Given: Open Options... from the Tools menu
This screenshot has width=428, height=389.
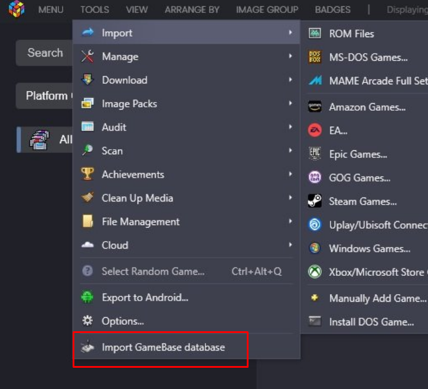Looking at the screenshot, I should coord(187,321).
